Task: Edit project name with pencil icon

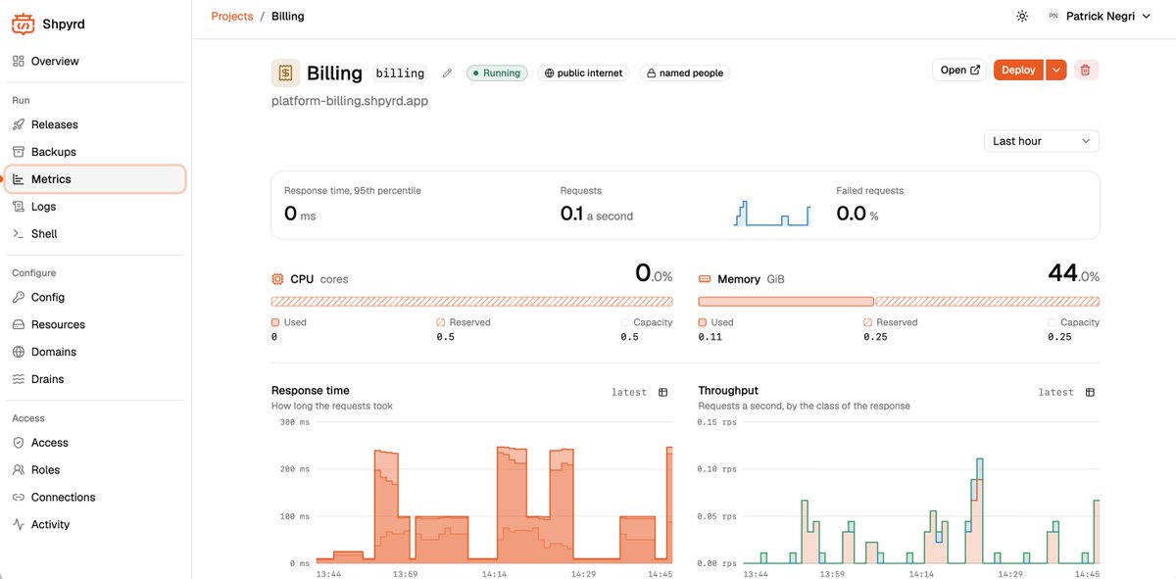Action: point(447,73)
